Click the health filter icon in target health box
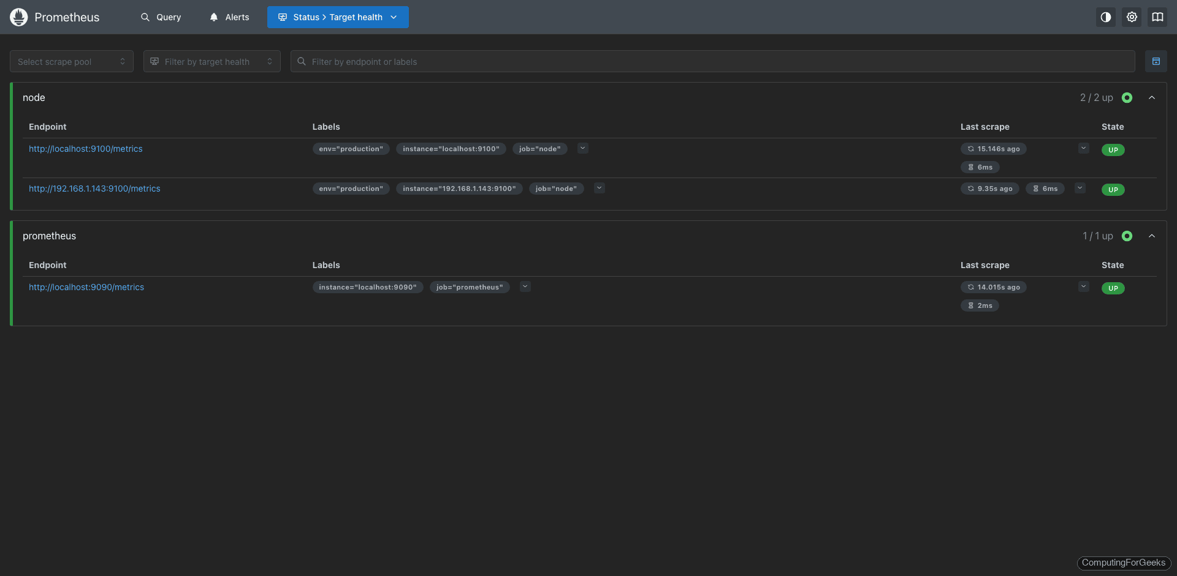This screenshot has width=1177, height=576. (x=155, y=61)
